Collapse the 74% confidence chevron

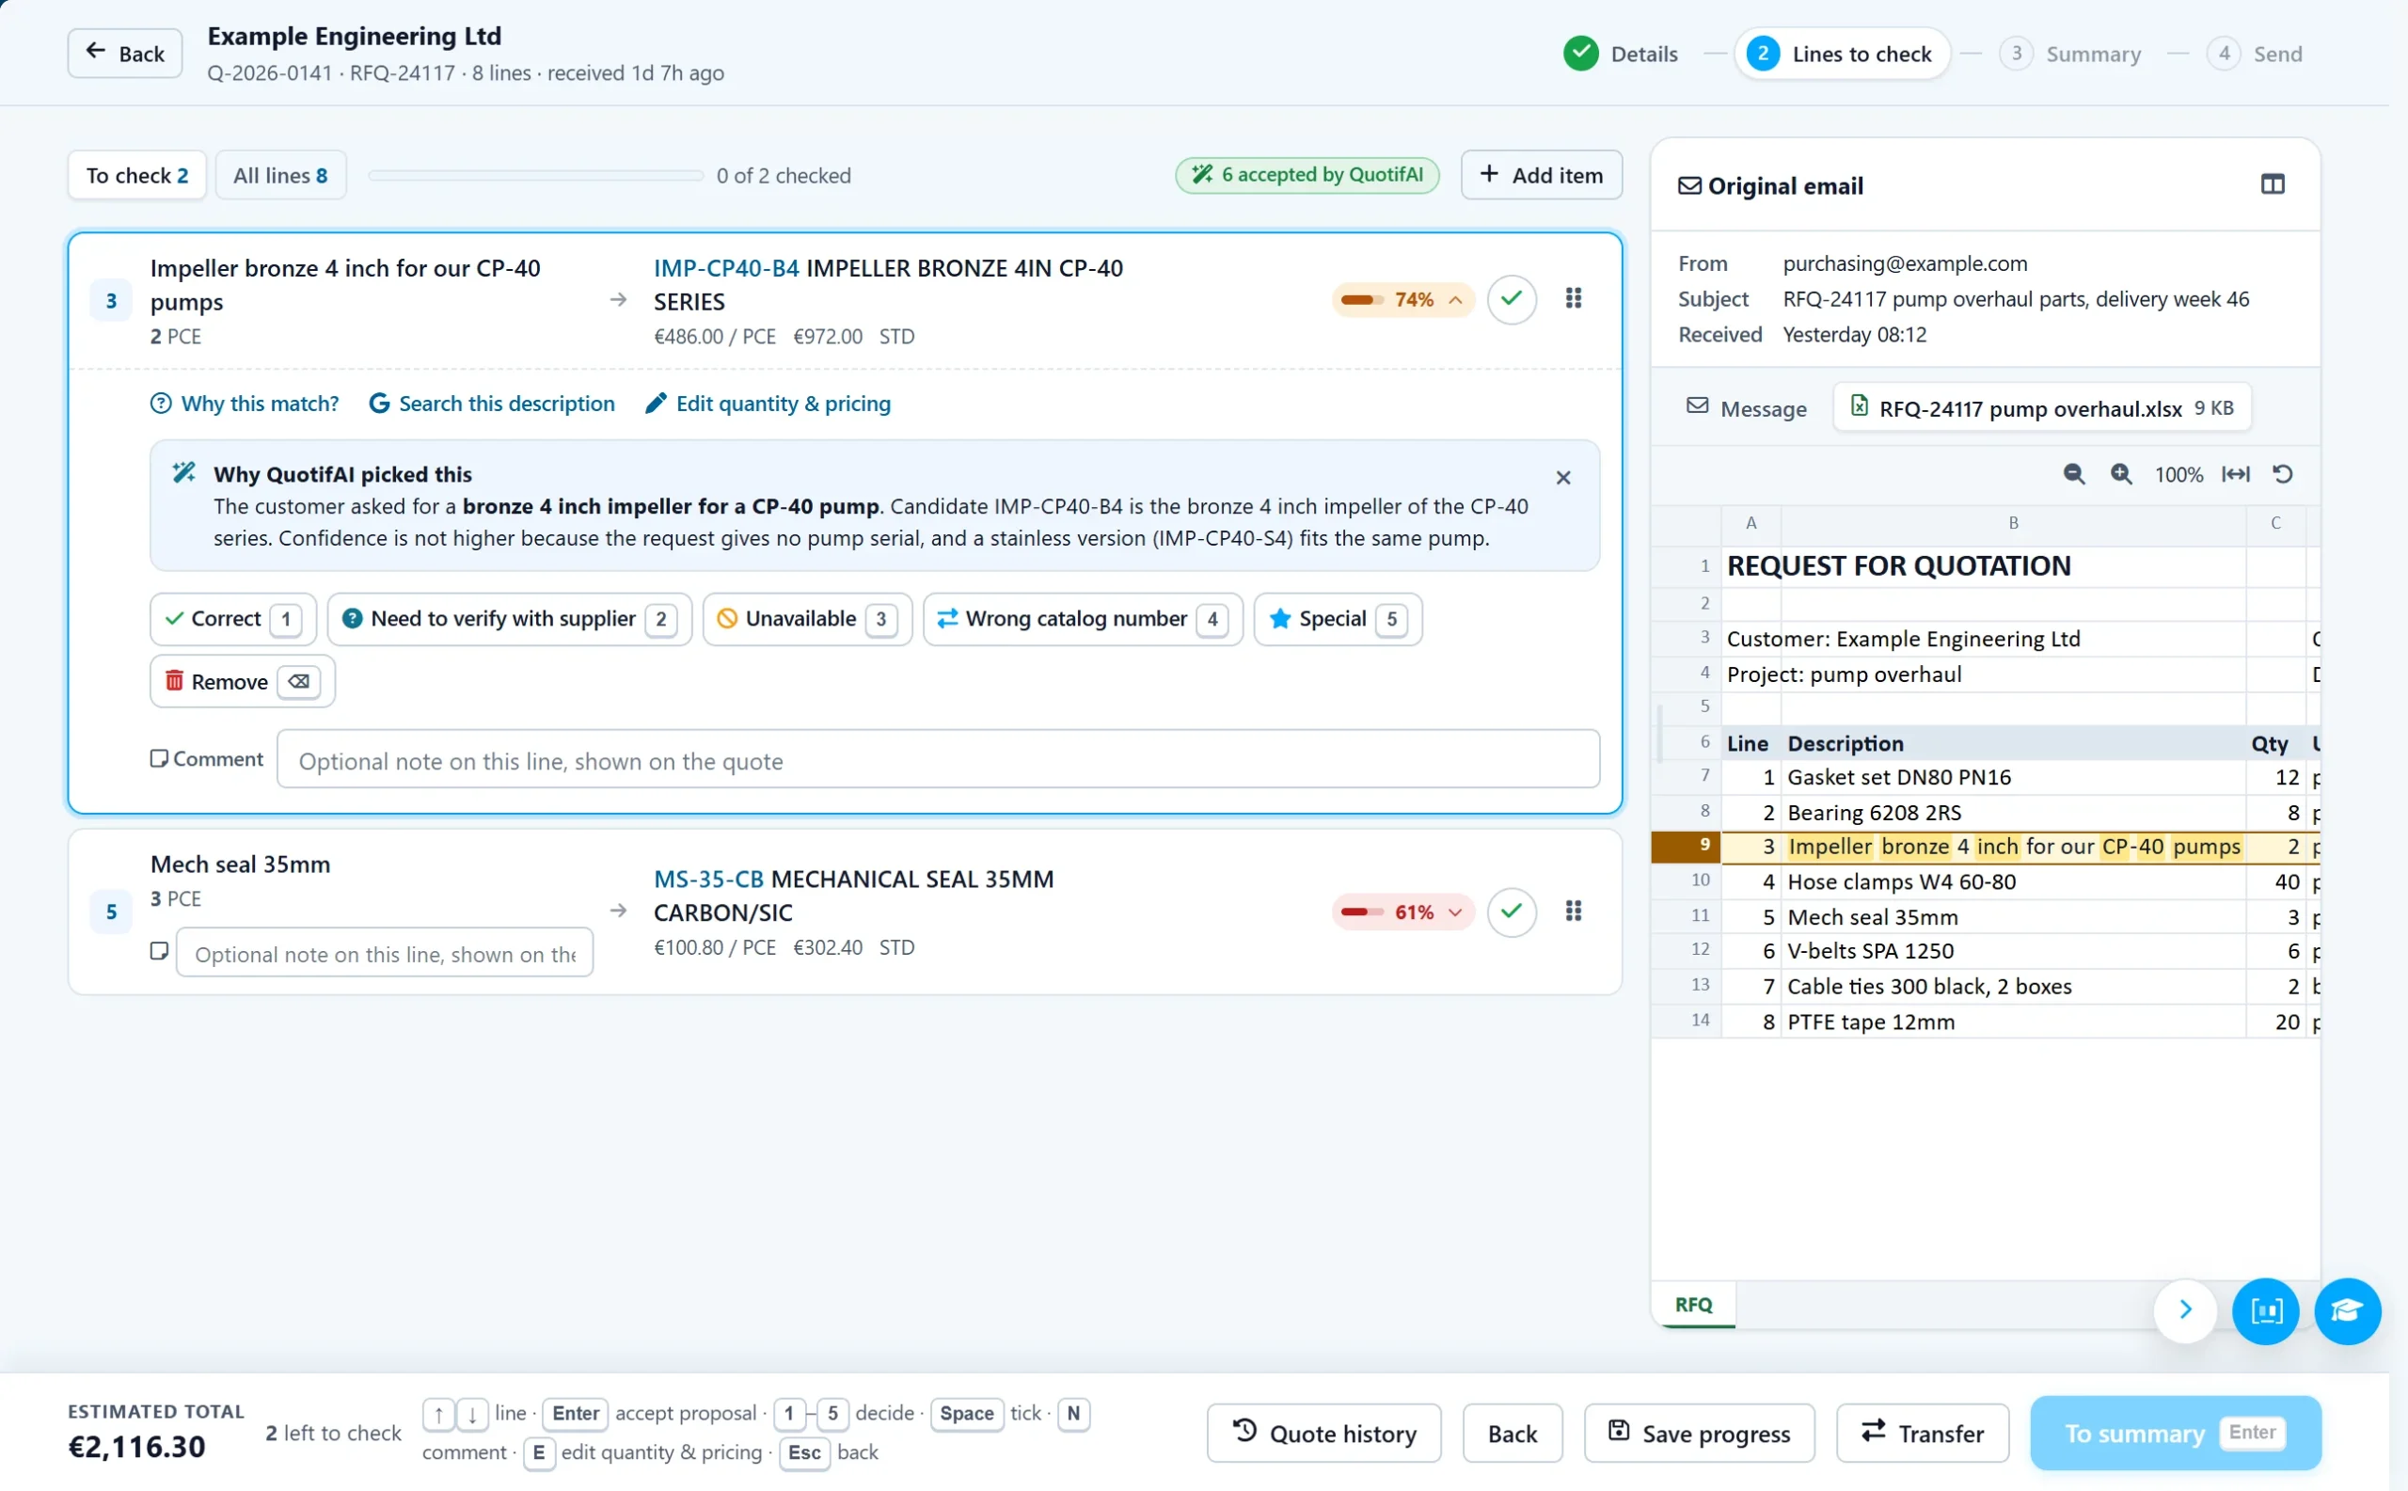click(1454, 300)
